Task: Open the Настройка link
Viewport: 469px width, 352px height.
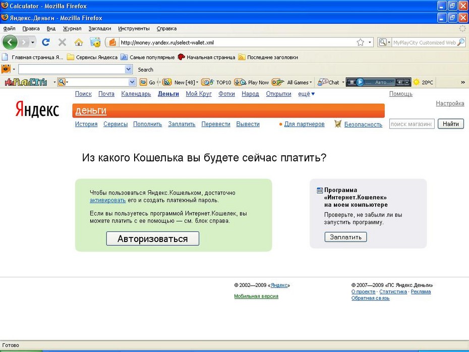Action: tap(450, 103)
